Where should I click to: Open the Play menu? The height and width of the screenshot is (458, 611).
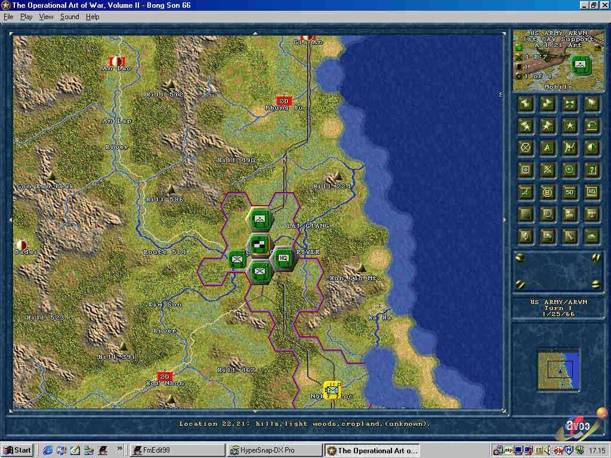point(26,17)
